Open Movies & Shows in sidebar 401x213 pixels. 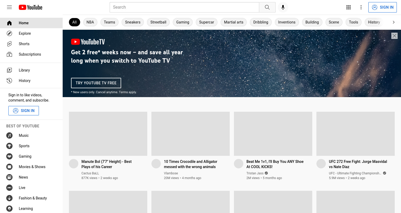(31, 167)
